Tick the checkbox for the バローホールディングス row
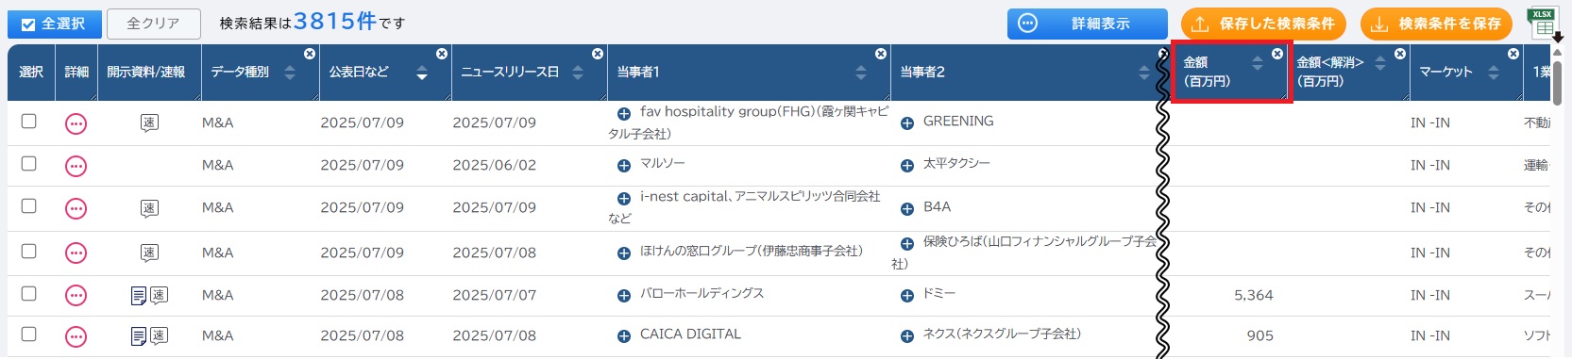Image resolution: width=1572 pixels, height=359 pixels. (x=29, y=294)
